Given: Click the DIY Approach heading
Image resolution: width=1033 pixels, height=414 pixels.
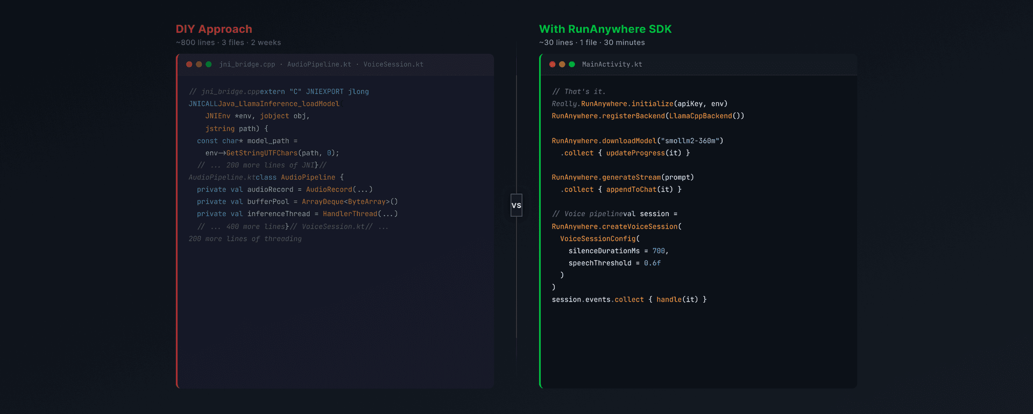Looking at the screenshot, I should point(214,29).
